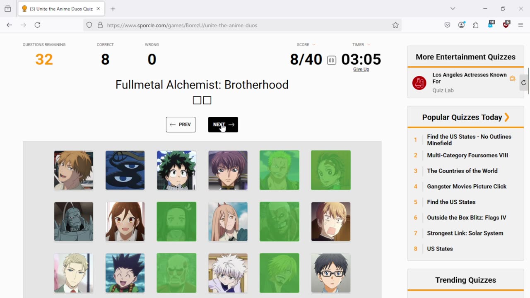Viewport: 530px width, 298px height.
Task: Expand Popular Quizzes Today chevron
Action: [x=507, y=118]
